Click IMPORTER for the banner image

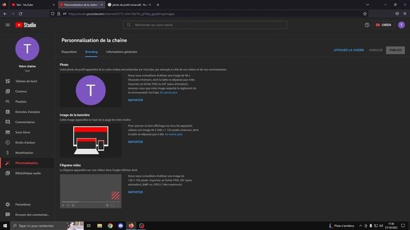(135, 142)
